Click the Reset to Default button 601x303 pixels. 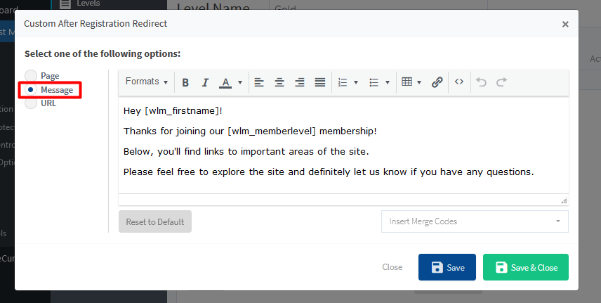(x=155, y=221)
